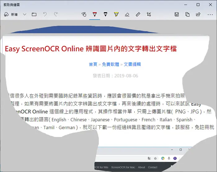The width and height of the screenshot is (217, 172).
Task: Click the 首頁 breadcrumb link
Action: [93, 64]
